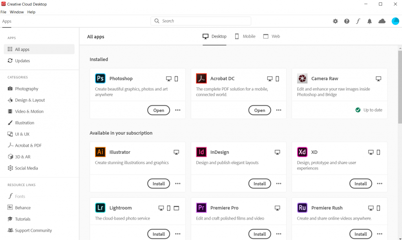Click XD's mobile platform icon
Image resolution: width=402 pixels, height=240 pixels.
[378, 152]
